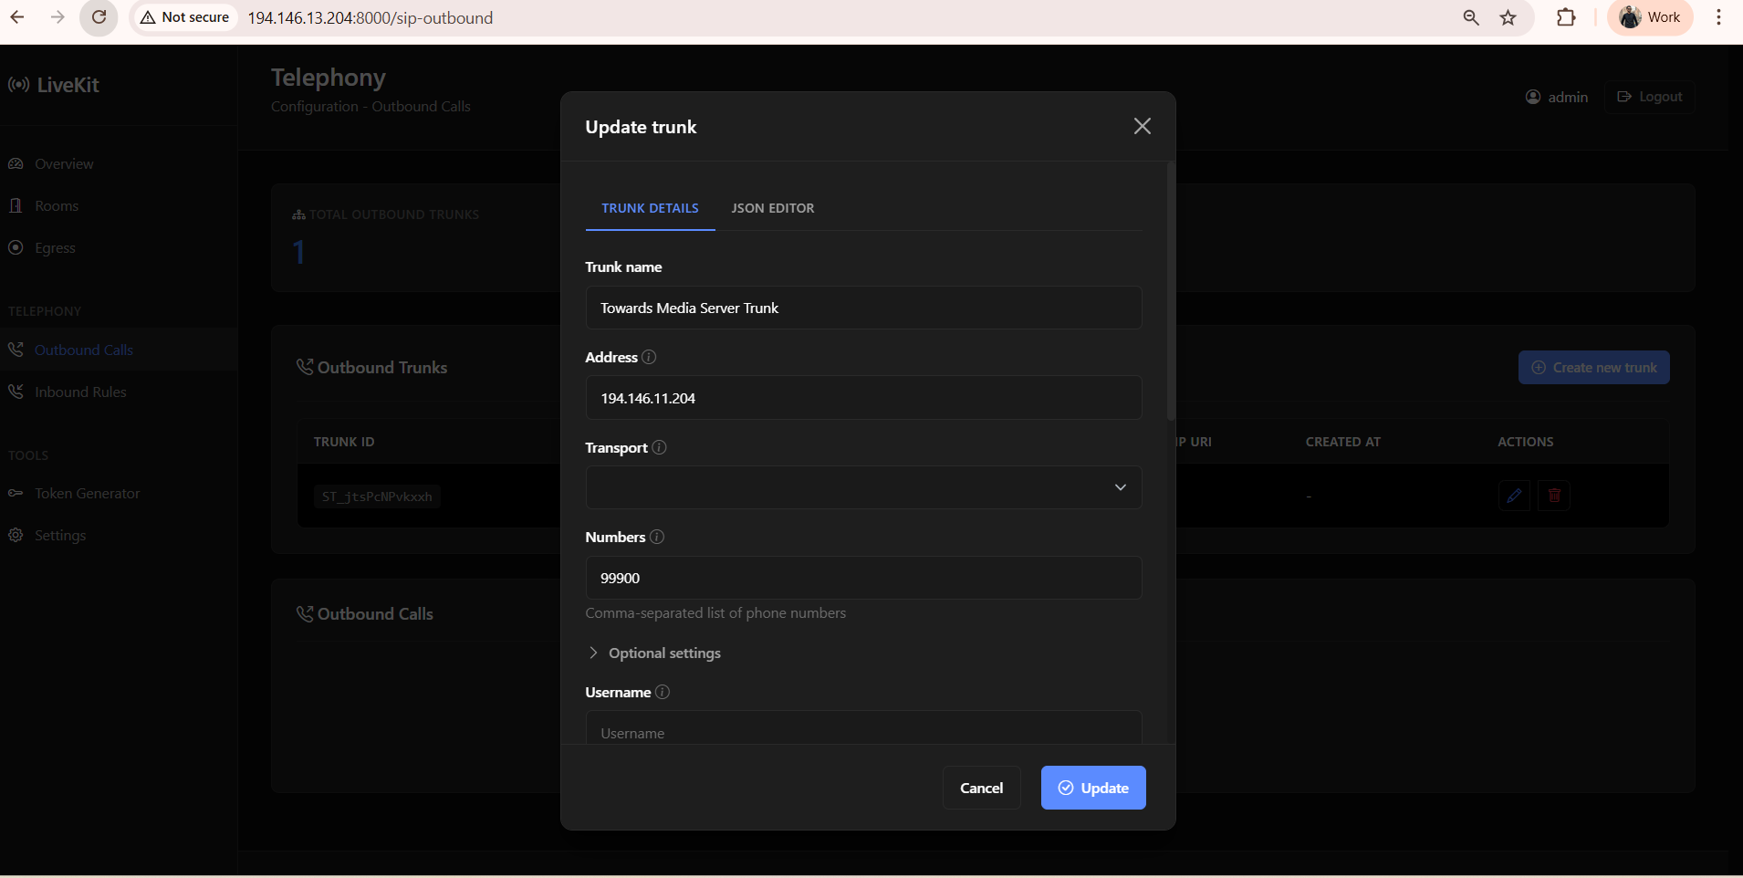Open the browser extensions icon
This screenshot has height=878, width=1743.
pos(1566,17)
